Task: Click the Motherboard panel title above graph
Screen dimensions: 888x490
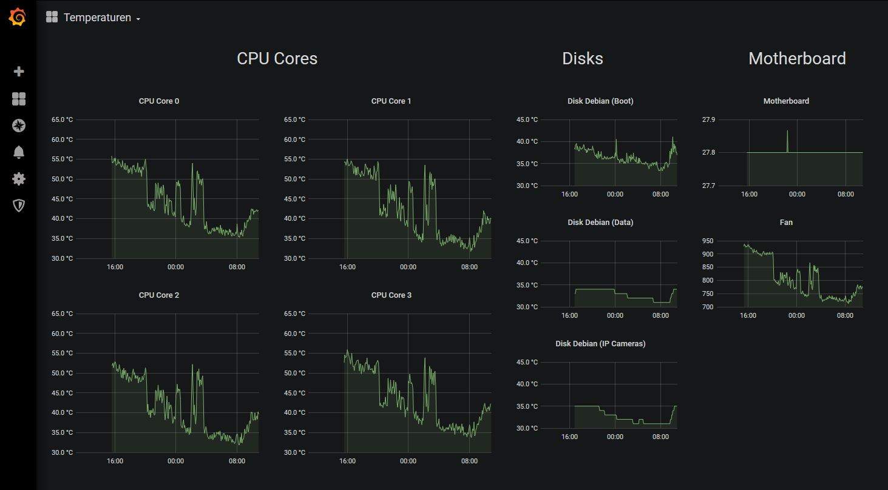Action: click(786, 101)
